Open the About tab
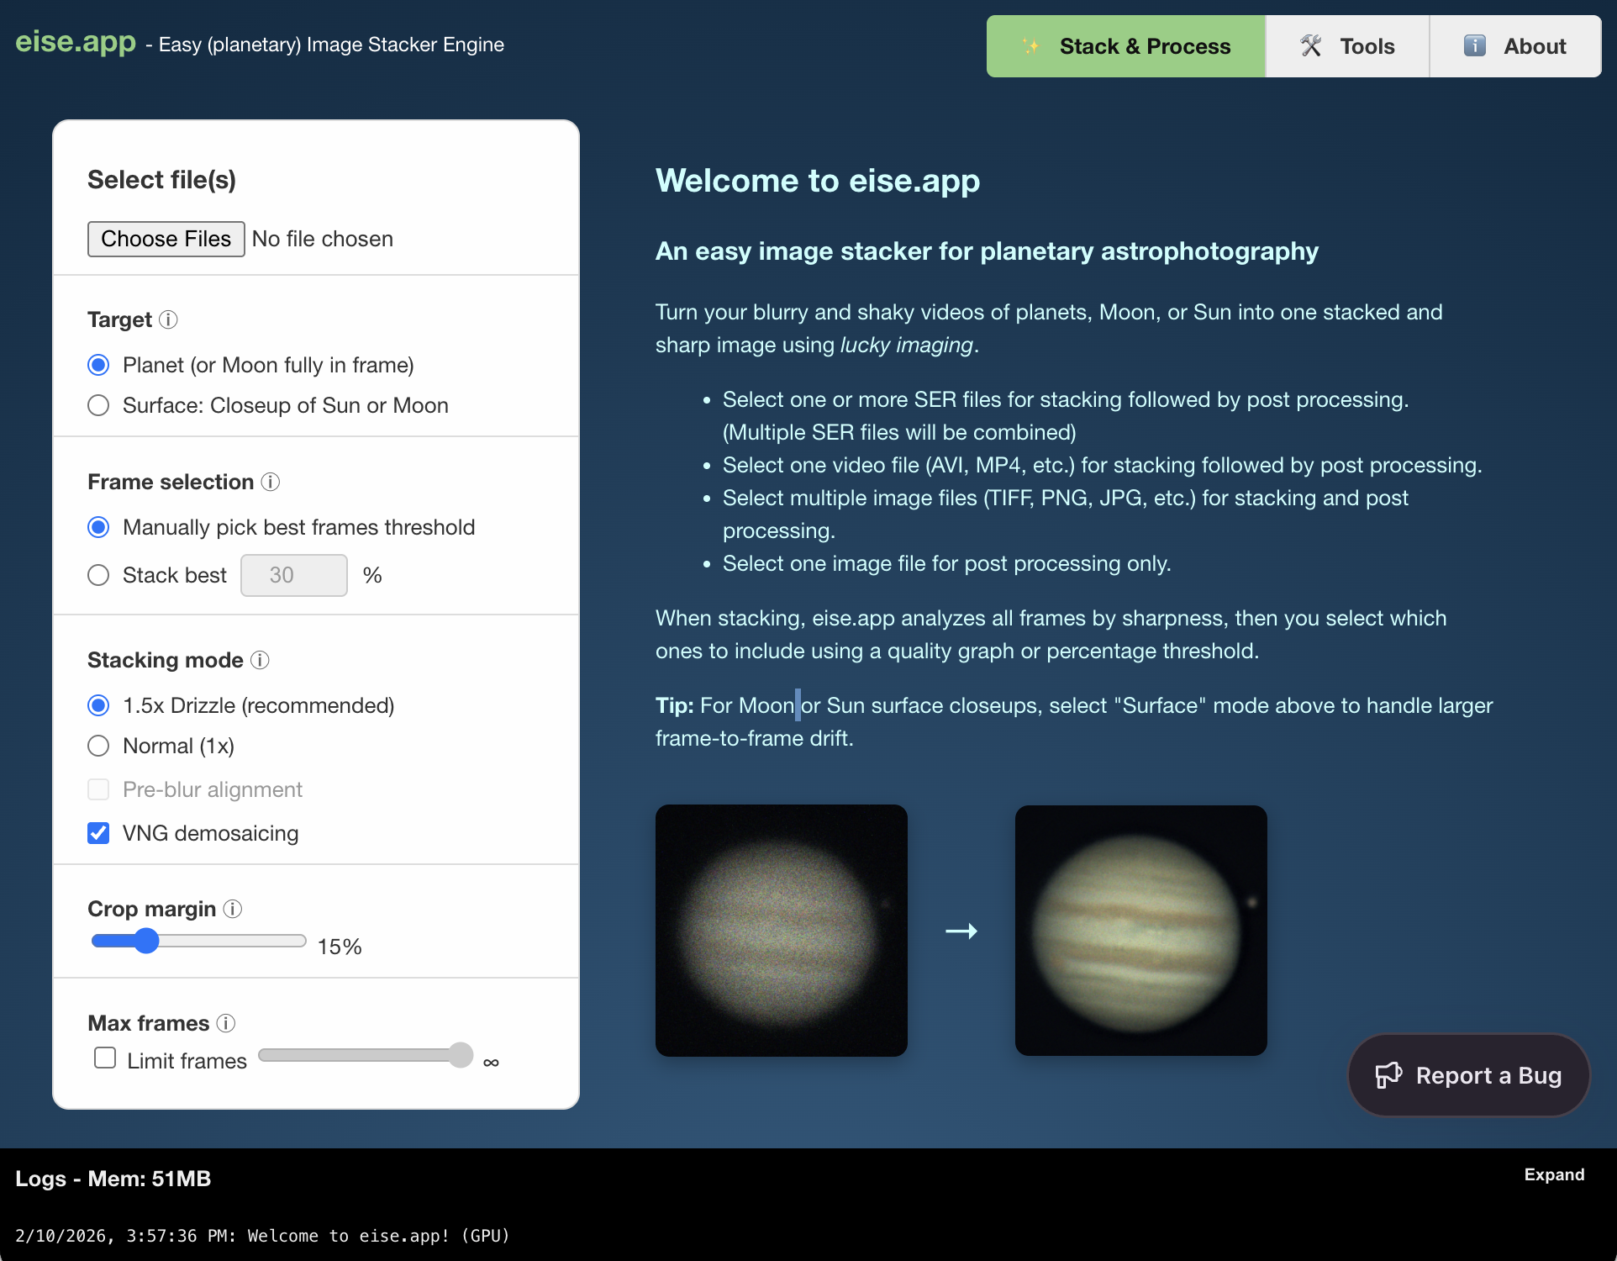1617x1261 pixels. [1514, 45]
